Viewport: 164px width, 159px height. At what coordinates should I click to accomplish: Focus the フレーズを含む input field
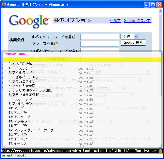[100, 44]
